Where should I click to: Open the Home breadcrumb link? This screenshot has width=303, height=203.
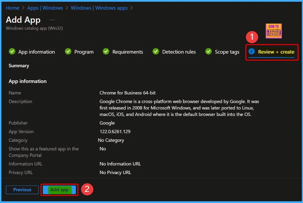tap(12, 8)
